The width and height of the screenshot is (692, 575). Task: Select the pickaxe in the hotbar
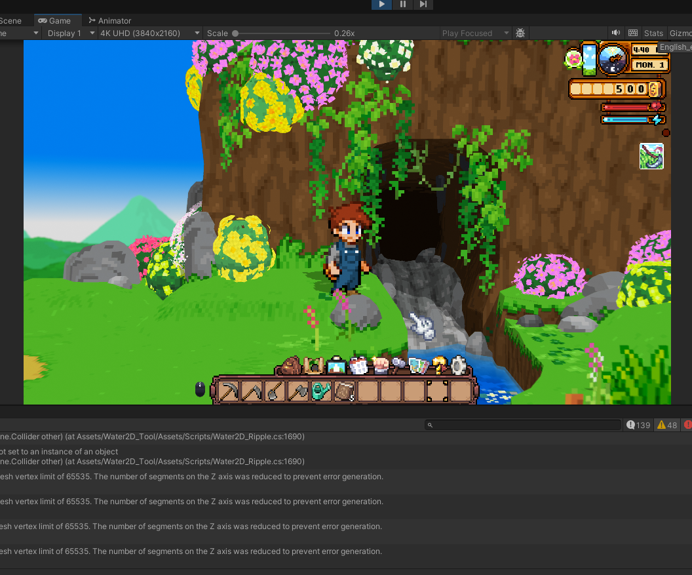coord(229,391)
